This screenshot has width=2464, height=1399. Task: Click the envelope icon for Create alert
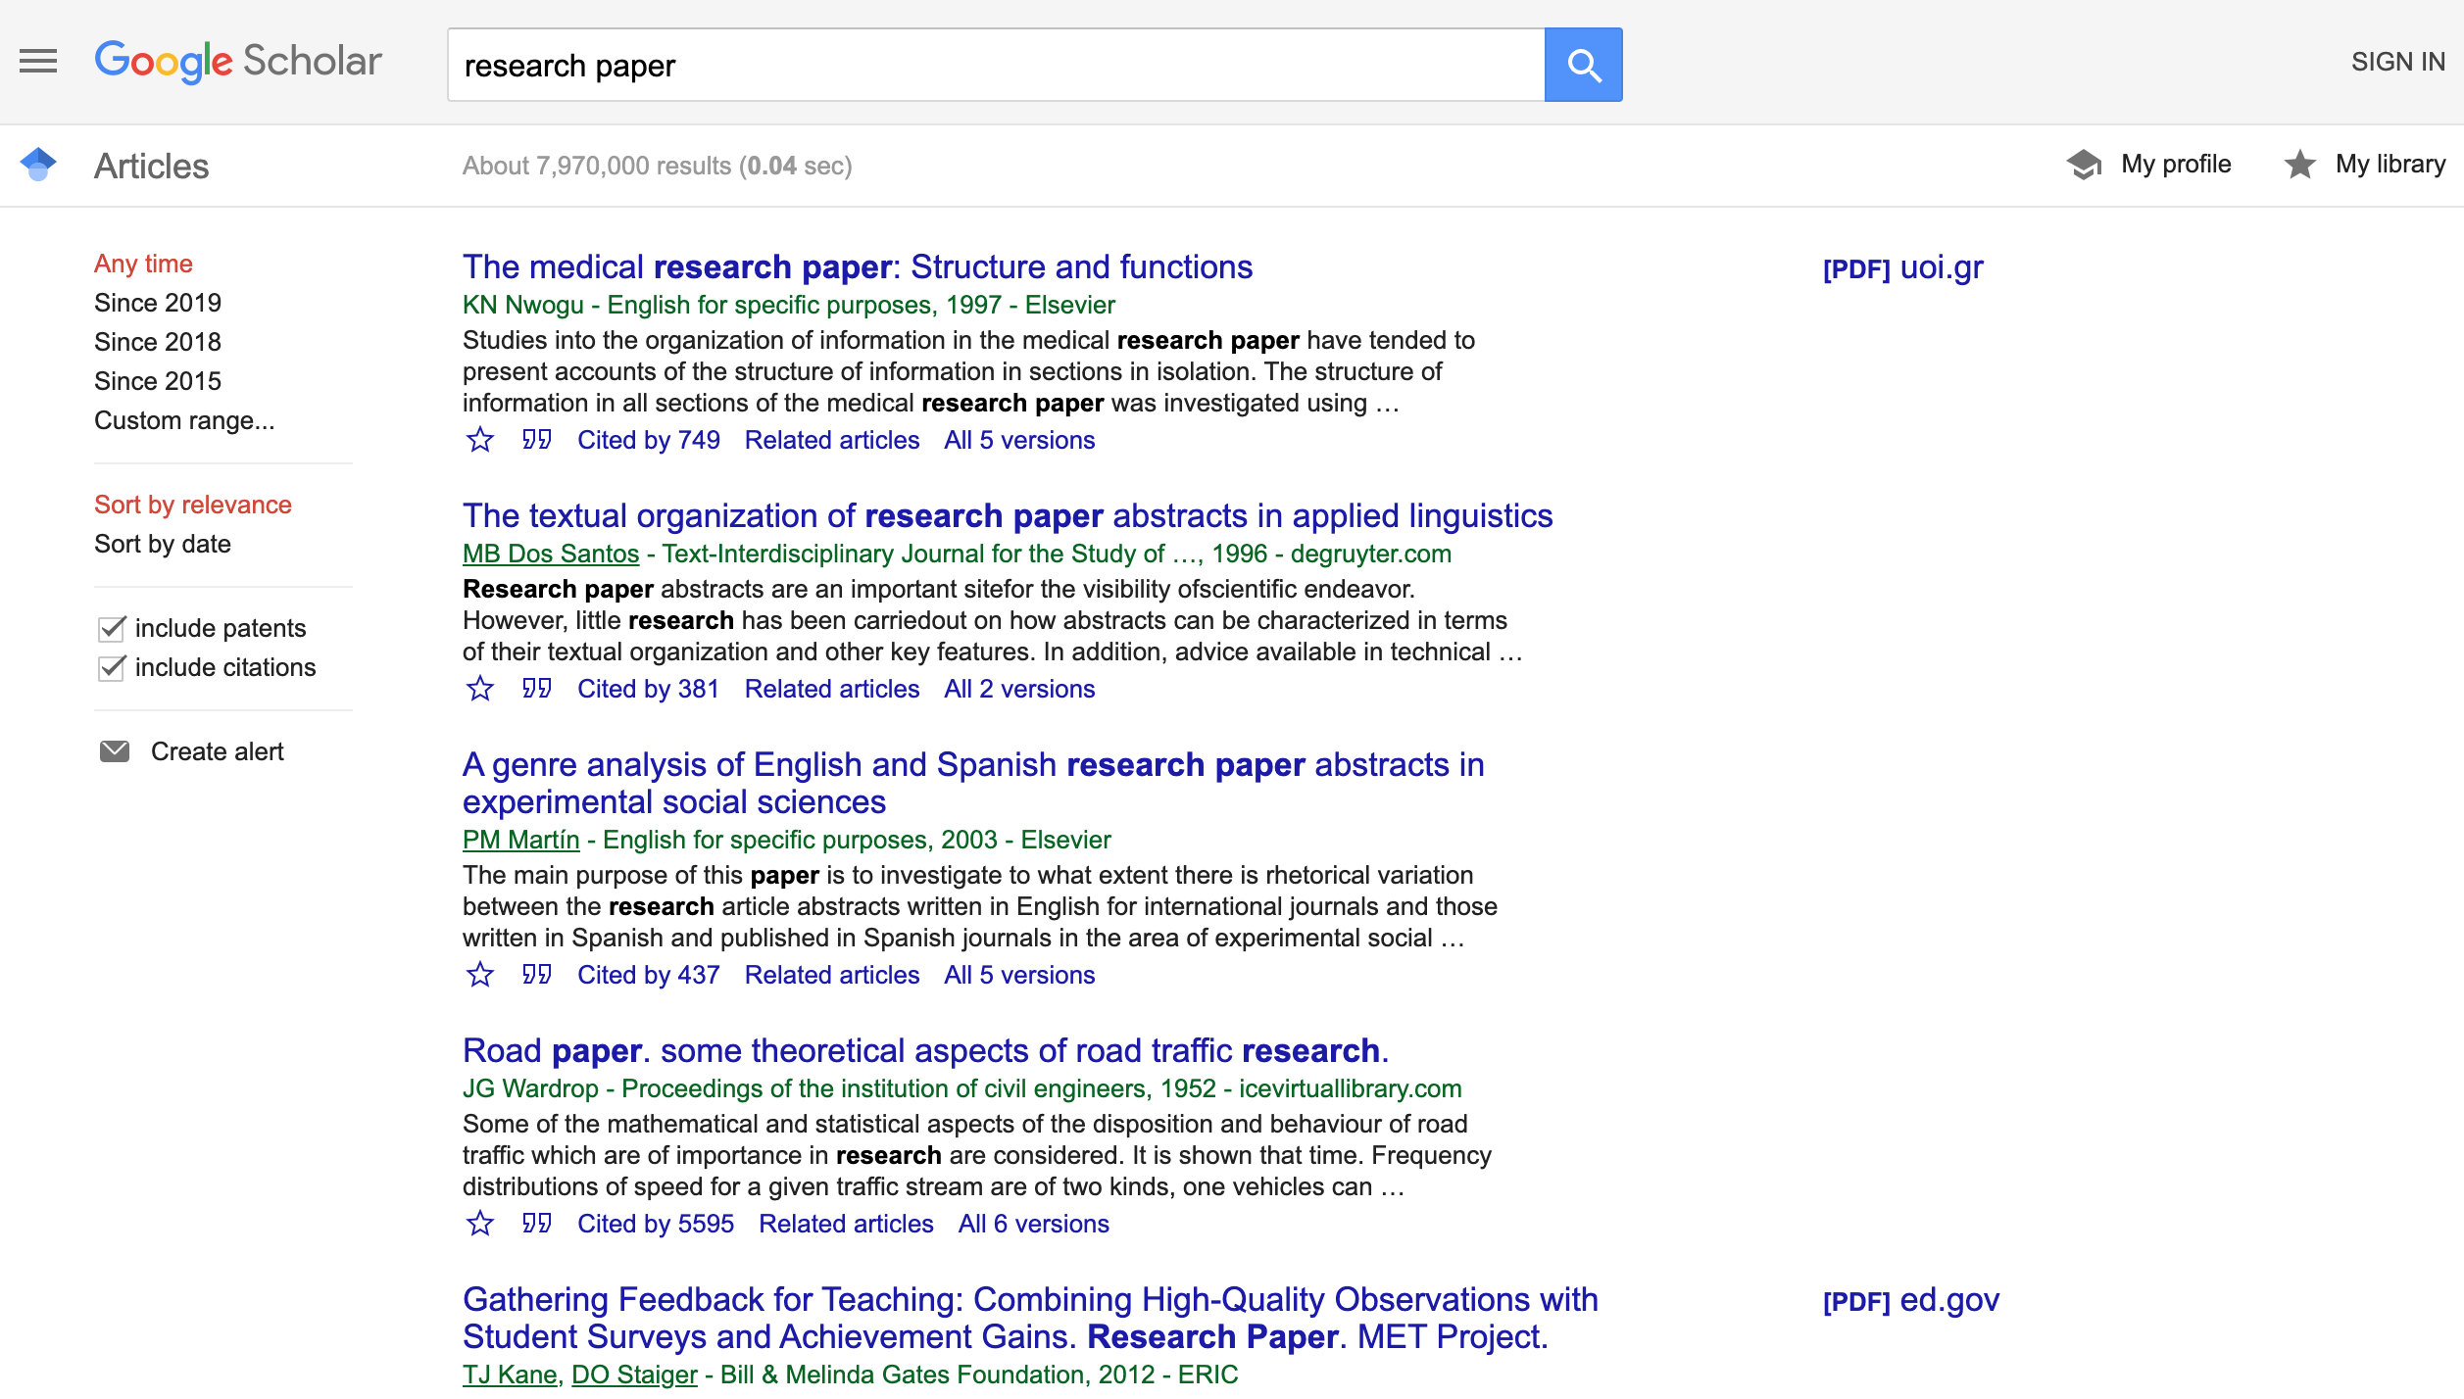tap(115, 751)
